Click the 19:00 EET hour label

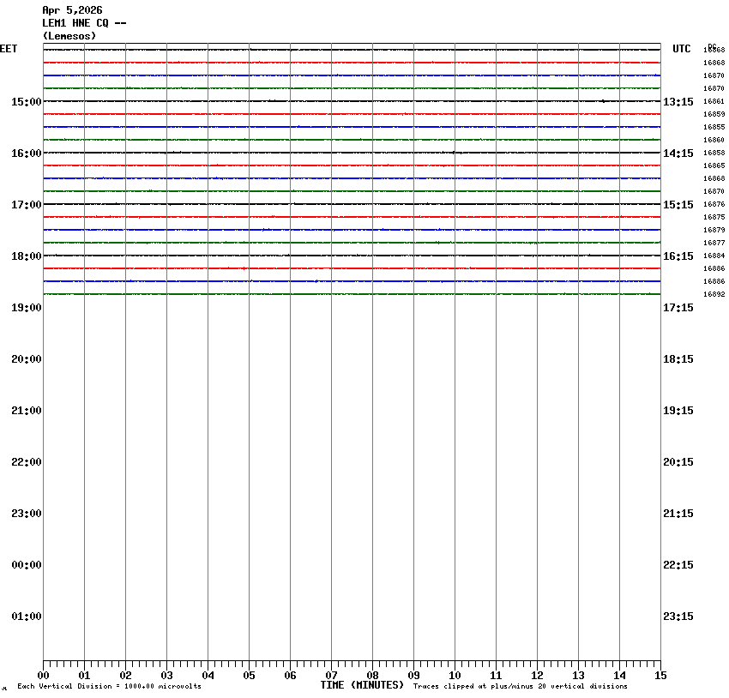[x=26, y=308]
